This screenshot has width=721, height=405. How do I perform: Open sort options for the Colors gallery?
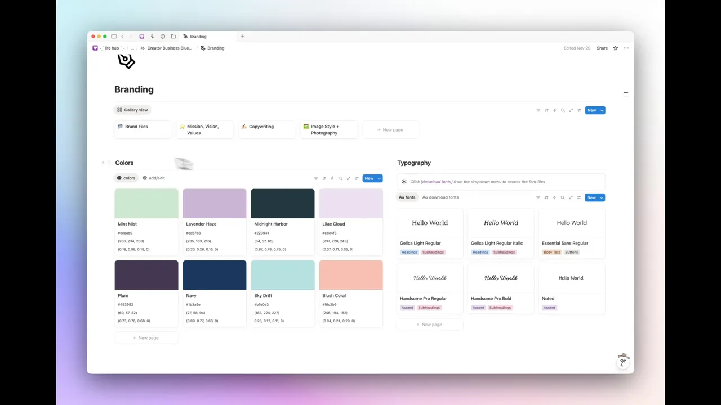click(324, 178)
